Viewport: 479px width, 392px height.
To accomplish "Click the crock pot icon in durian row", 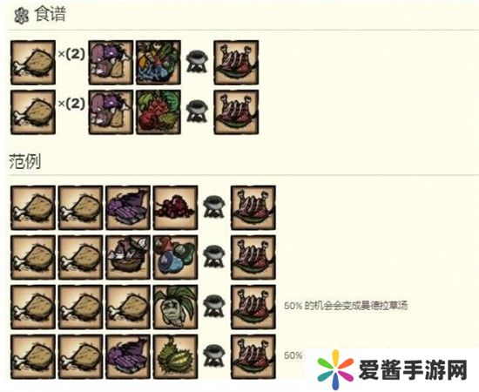I will click(x=214, y=356).
